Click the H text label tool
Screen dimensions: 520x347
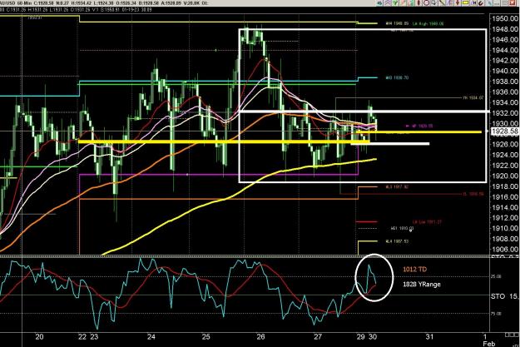(x=473, y=3)
